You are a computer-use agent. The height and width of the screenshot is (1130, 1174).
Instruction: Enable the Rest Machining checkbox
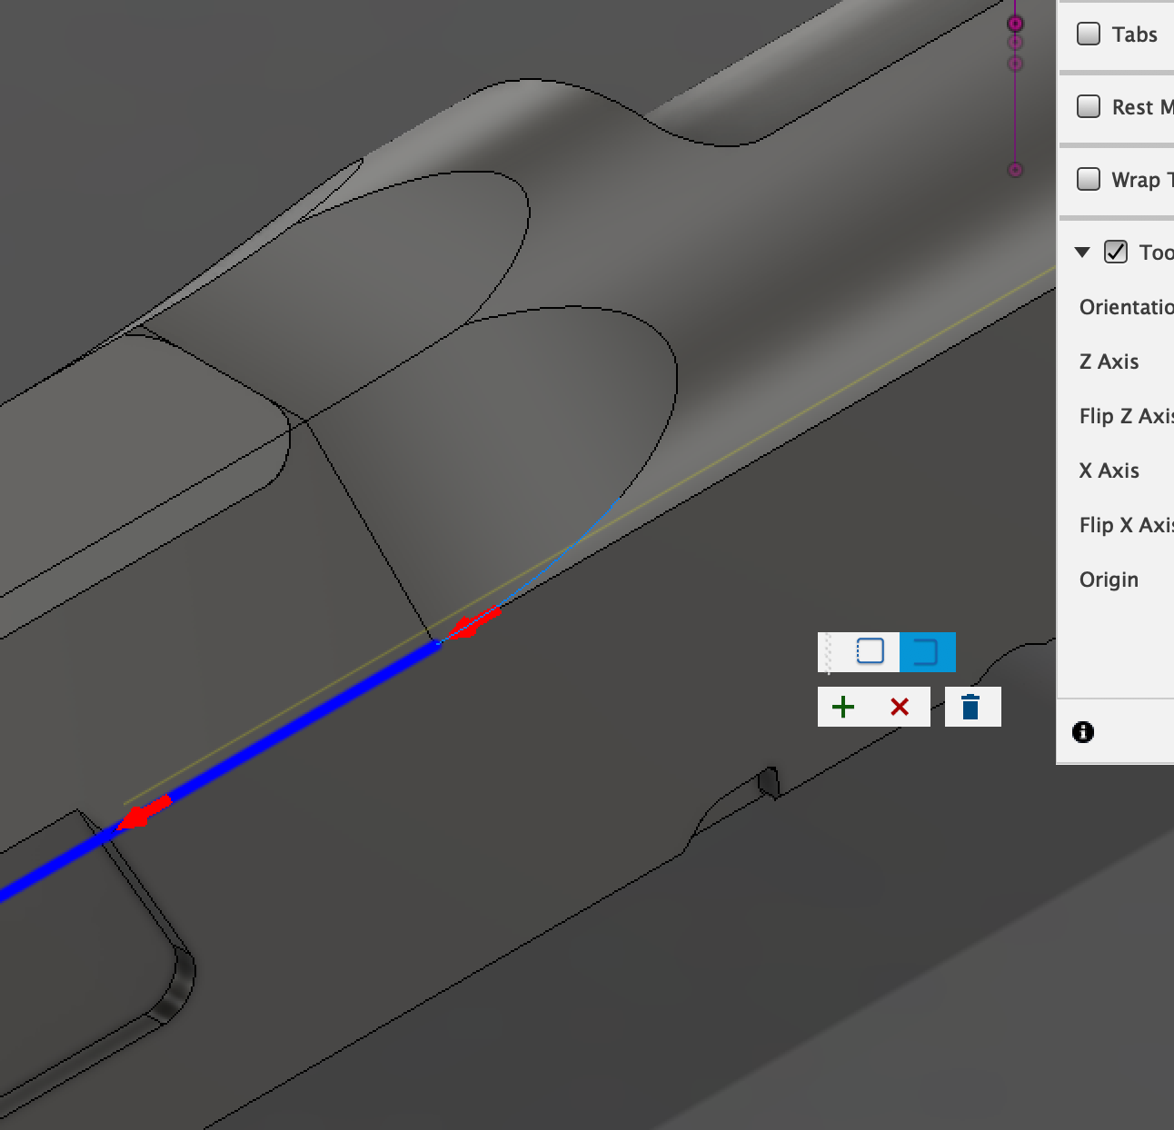[x=1087, y=106]
